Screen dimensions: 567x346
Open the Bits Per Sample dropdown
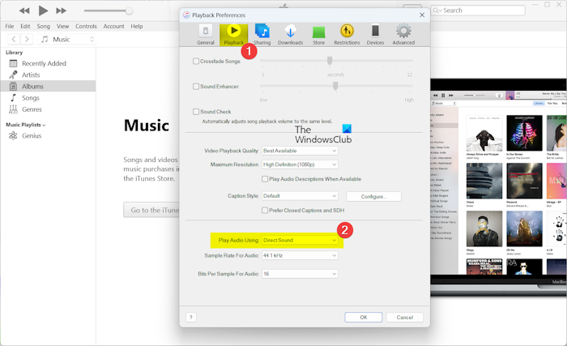pos(300,274)
